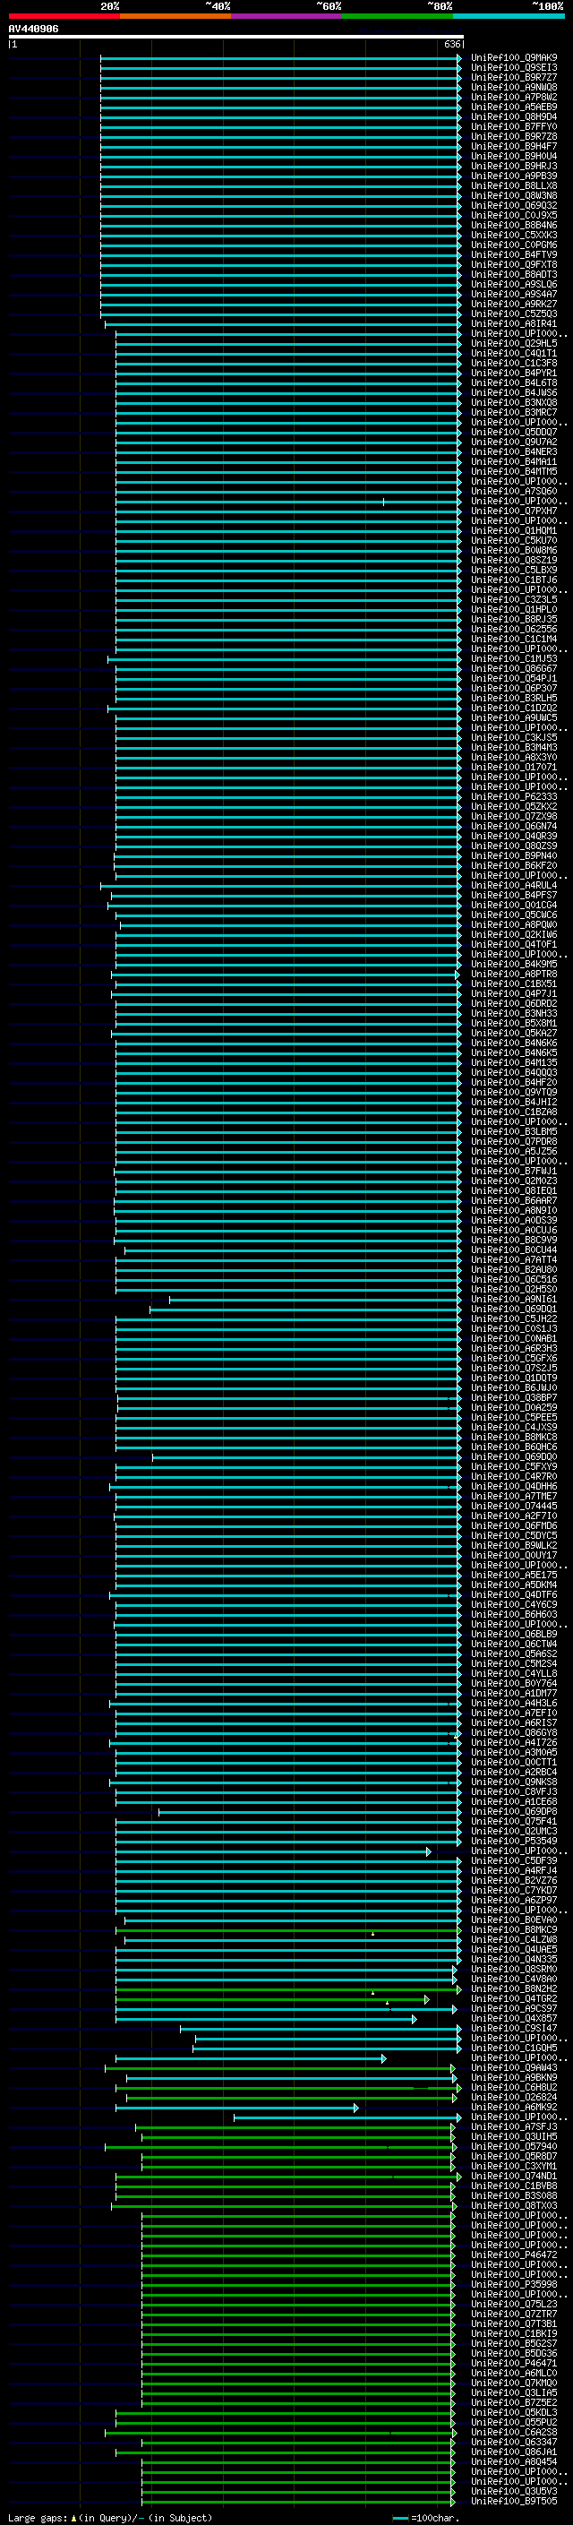This screenshot has height=2525, width=573.
Task: Click the red 20% identity legend bar
Action: 64,16
